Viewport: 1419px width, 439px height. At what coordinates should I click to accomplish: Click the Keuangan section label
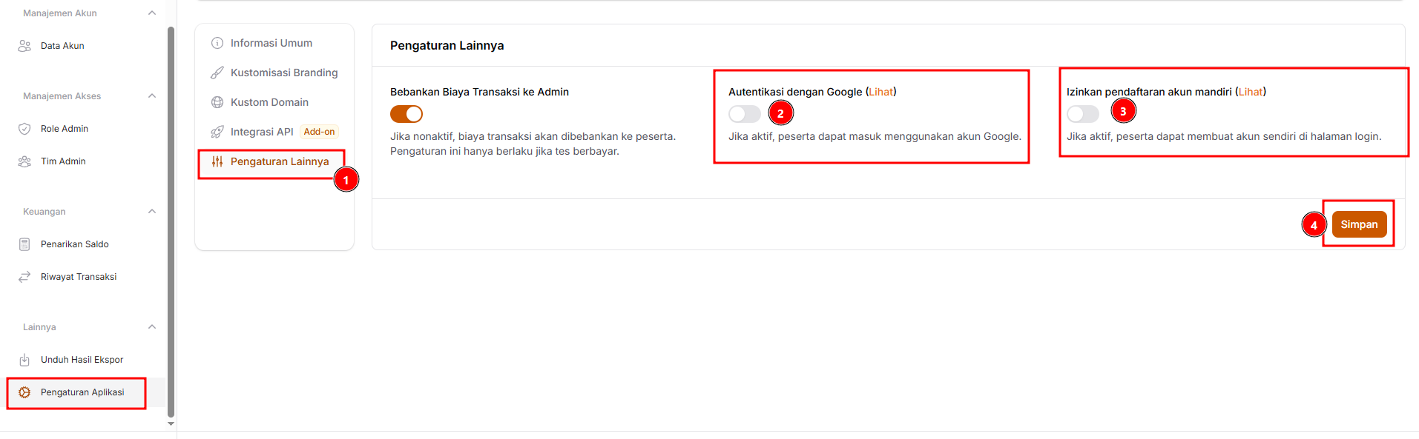click(45, 212)
